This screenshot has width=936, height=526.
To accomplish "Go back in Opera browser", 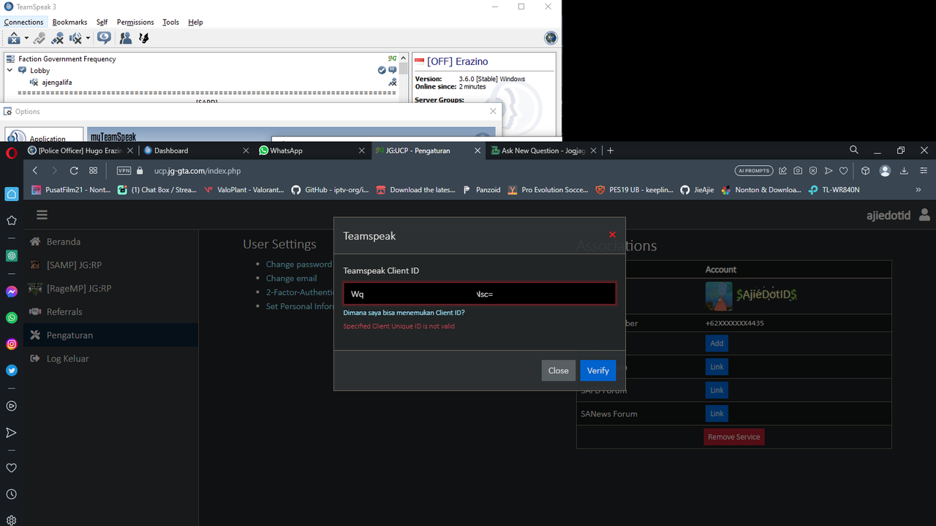I will 35,171.
